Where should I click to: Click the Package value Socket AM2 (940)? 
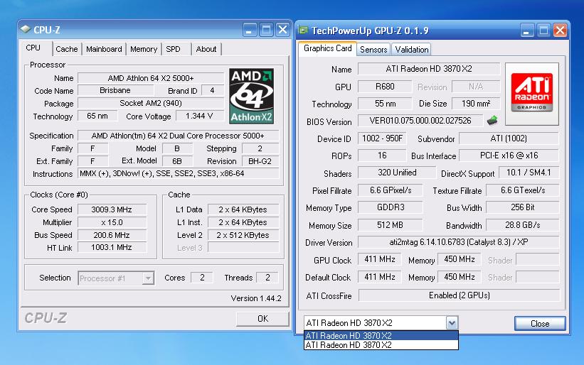tap(151, 103)
